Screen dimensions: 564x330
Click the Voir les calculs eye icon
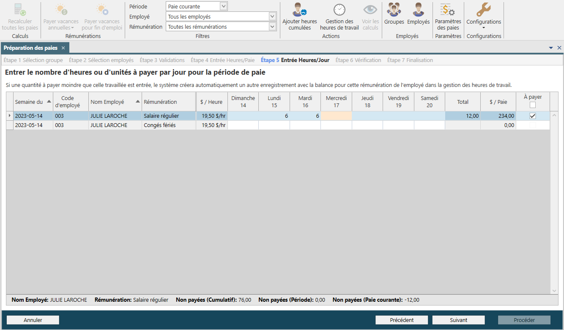[x=370, y=9]
